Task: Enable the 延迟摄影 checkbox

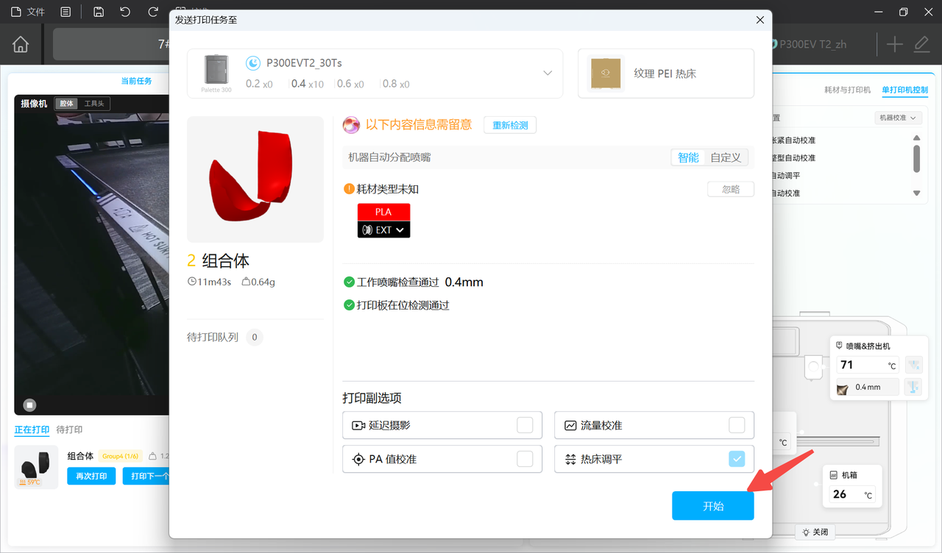Action: coord(525,425)
